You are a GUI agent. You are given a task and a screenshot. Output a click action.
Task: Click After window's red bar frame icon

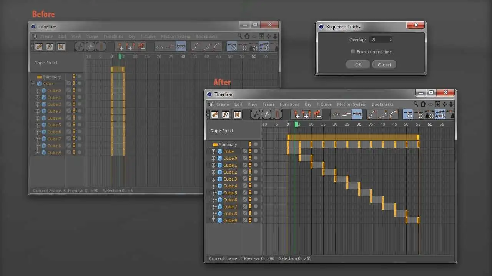277,114
